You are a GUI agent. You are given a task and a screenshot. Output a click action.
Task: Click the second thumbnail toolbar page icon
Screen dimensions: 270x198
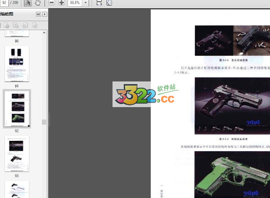pyautogui.click(x=16, y=26)
